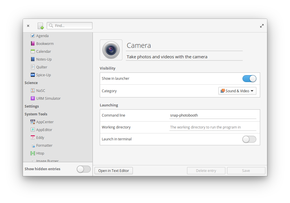This screenshot has width=290, height=203.
Task: Click the AppEditor icon in the list
Action: [x=33, y=130]
